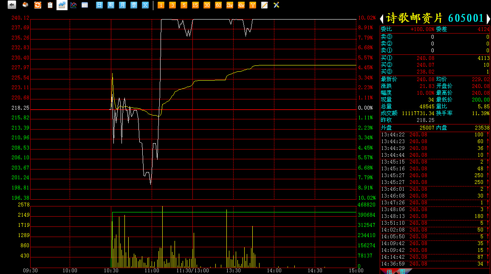Select the 14:36:59 latest trade row

pos(435,264)
